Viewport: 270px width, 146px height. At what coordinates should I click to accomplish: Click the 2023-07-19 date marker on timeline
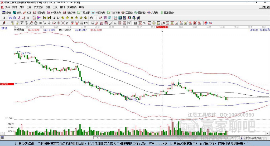[162, 27]
